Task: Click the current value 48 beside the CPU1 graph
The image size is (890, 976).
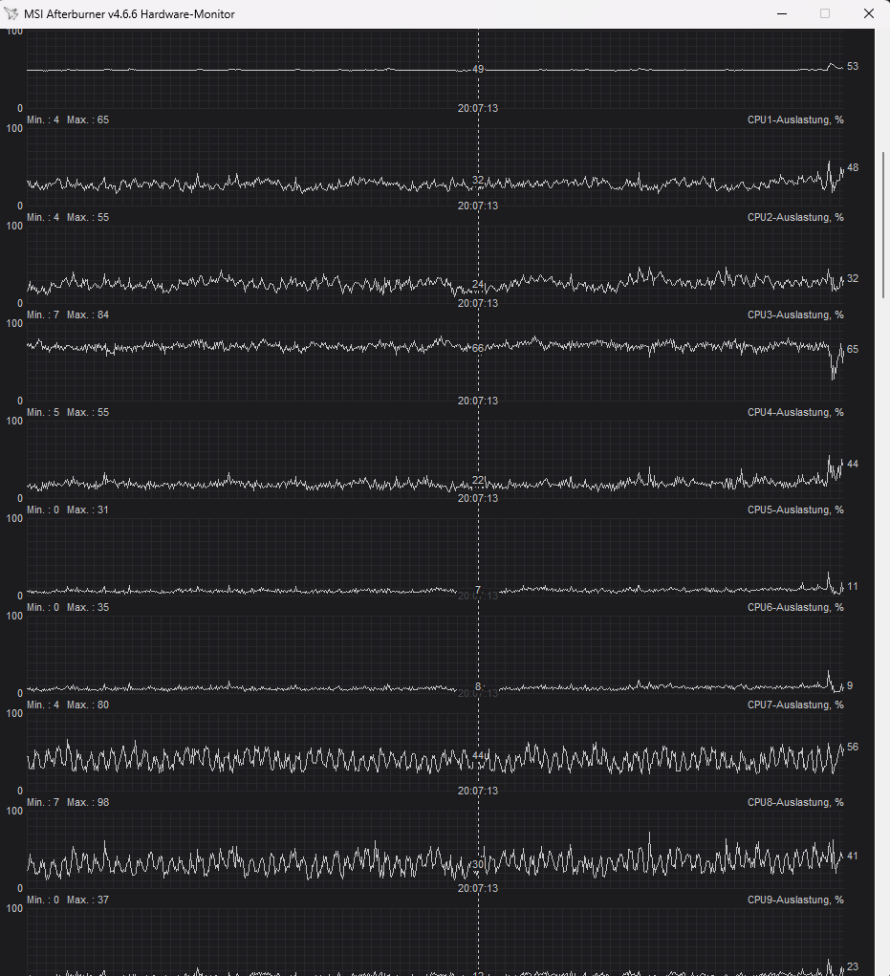Action: [x=853, y=167]
